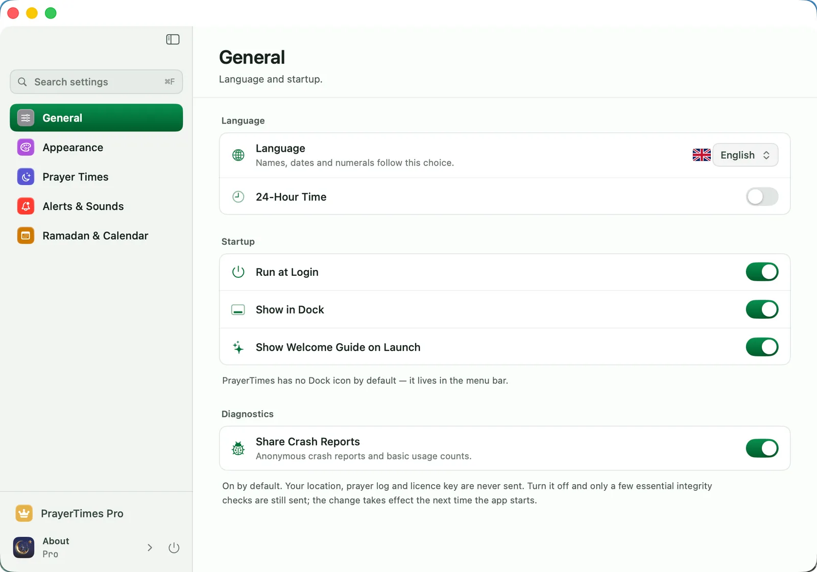Enable the 24-Hour Time switch

(762, 197)
